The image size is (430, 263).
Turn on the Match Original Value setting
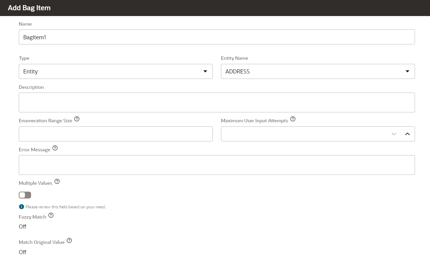[22, 252]
